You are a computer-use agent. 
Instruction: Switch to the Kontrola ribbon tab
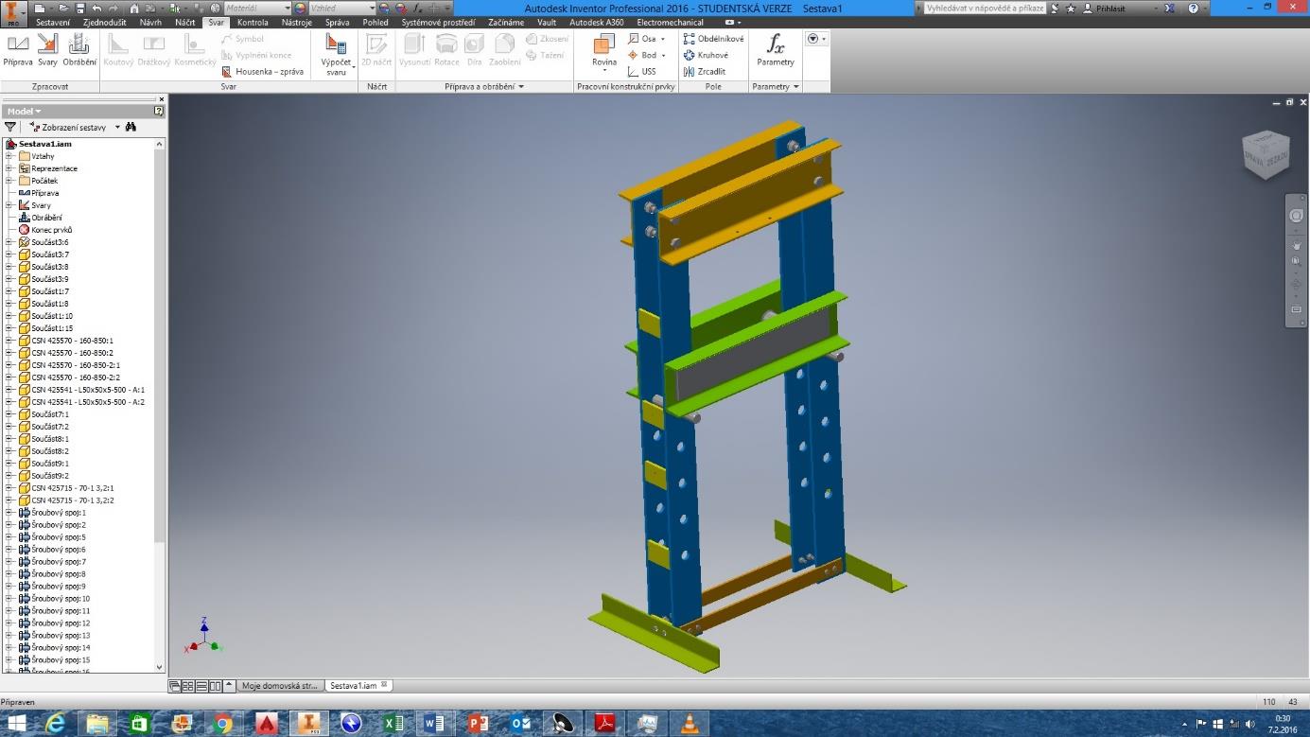click(x=253, y=22)
